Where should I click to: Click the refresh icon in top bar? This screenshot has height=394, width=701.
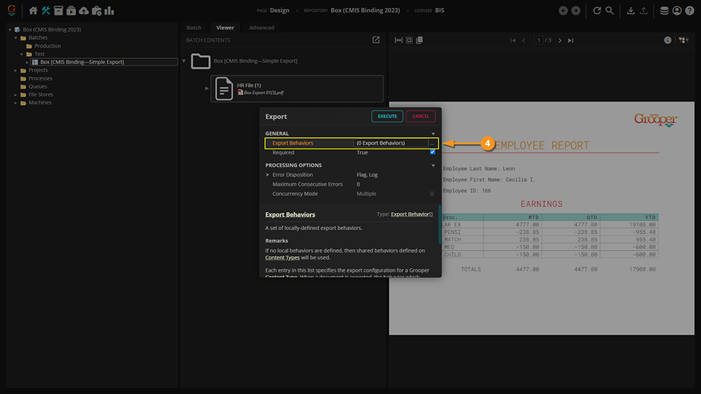pyautogui.click(x=597, y=10)
